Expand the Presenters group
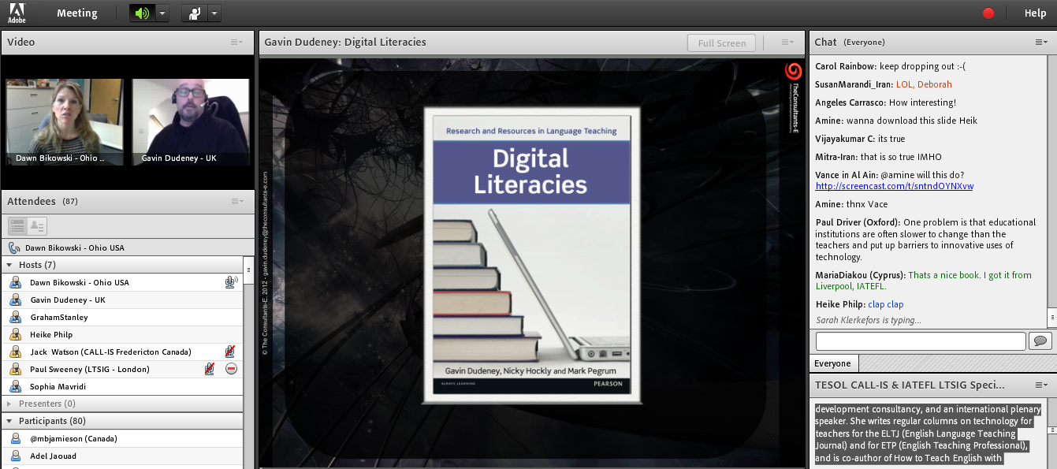 point(9,404)
